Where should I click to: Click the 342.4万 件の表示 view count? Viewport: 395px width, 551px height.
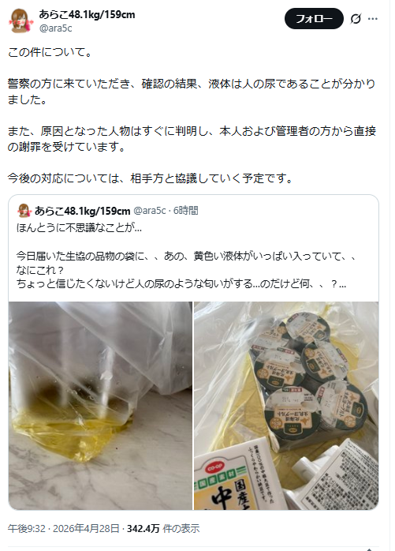163,529
